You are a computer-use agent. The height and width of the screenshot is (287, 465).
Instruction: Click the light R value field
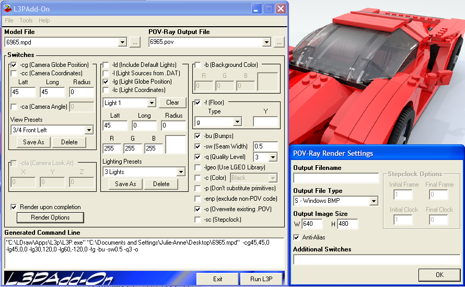tap(112, 148)
